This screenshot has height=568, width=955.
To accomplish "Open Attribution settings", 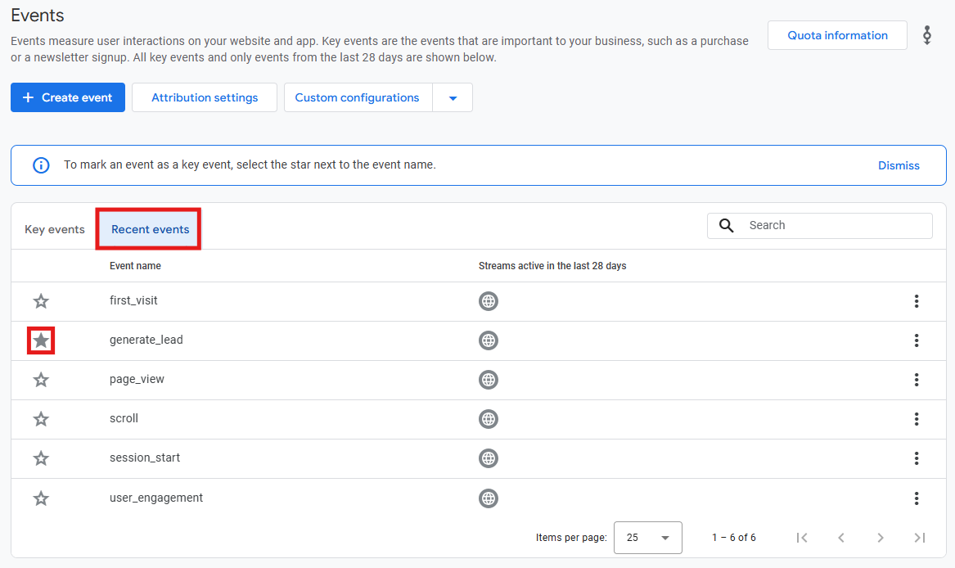I will (x=205, y=97).
